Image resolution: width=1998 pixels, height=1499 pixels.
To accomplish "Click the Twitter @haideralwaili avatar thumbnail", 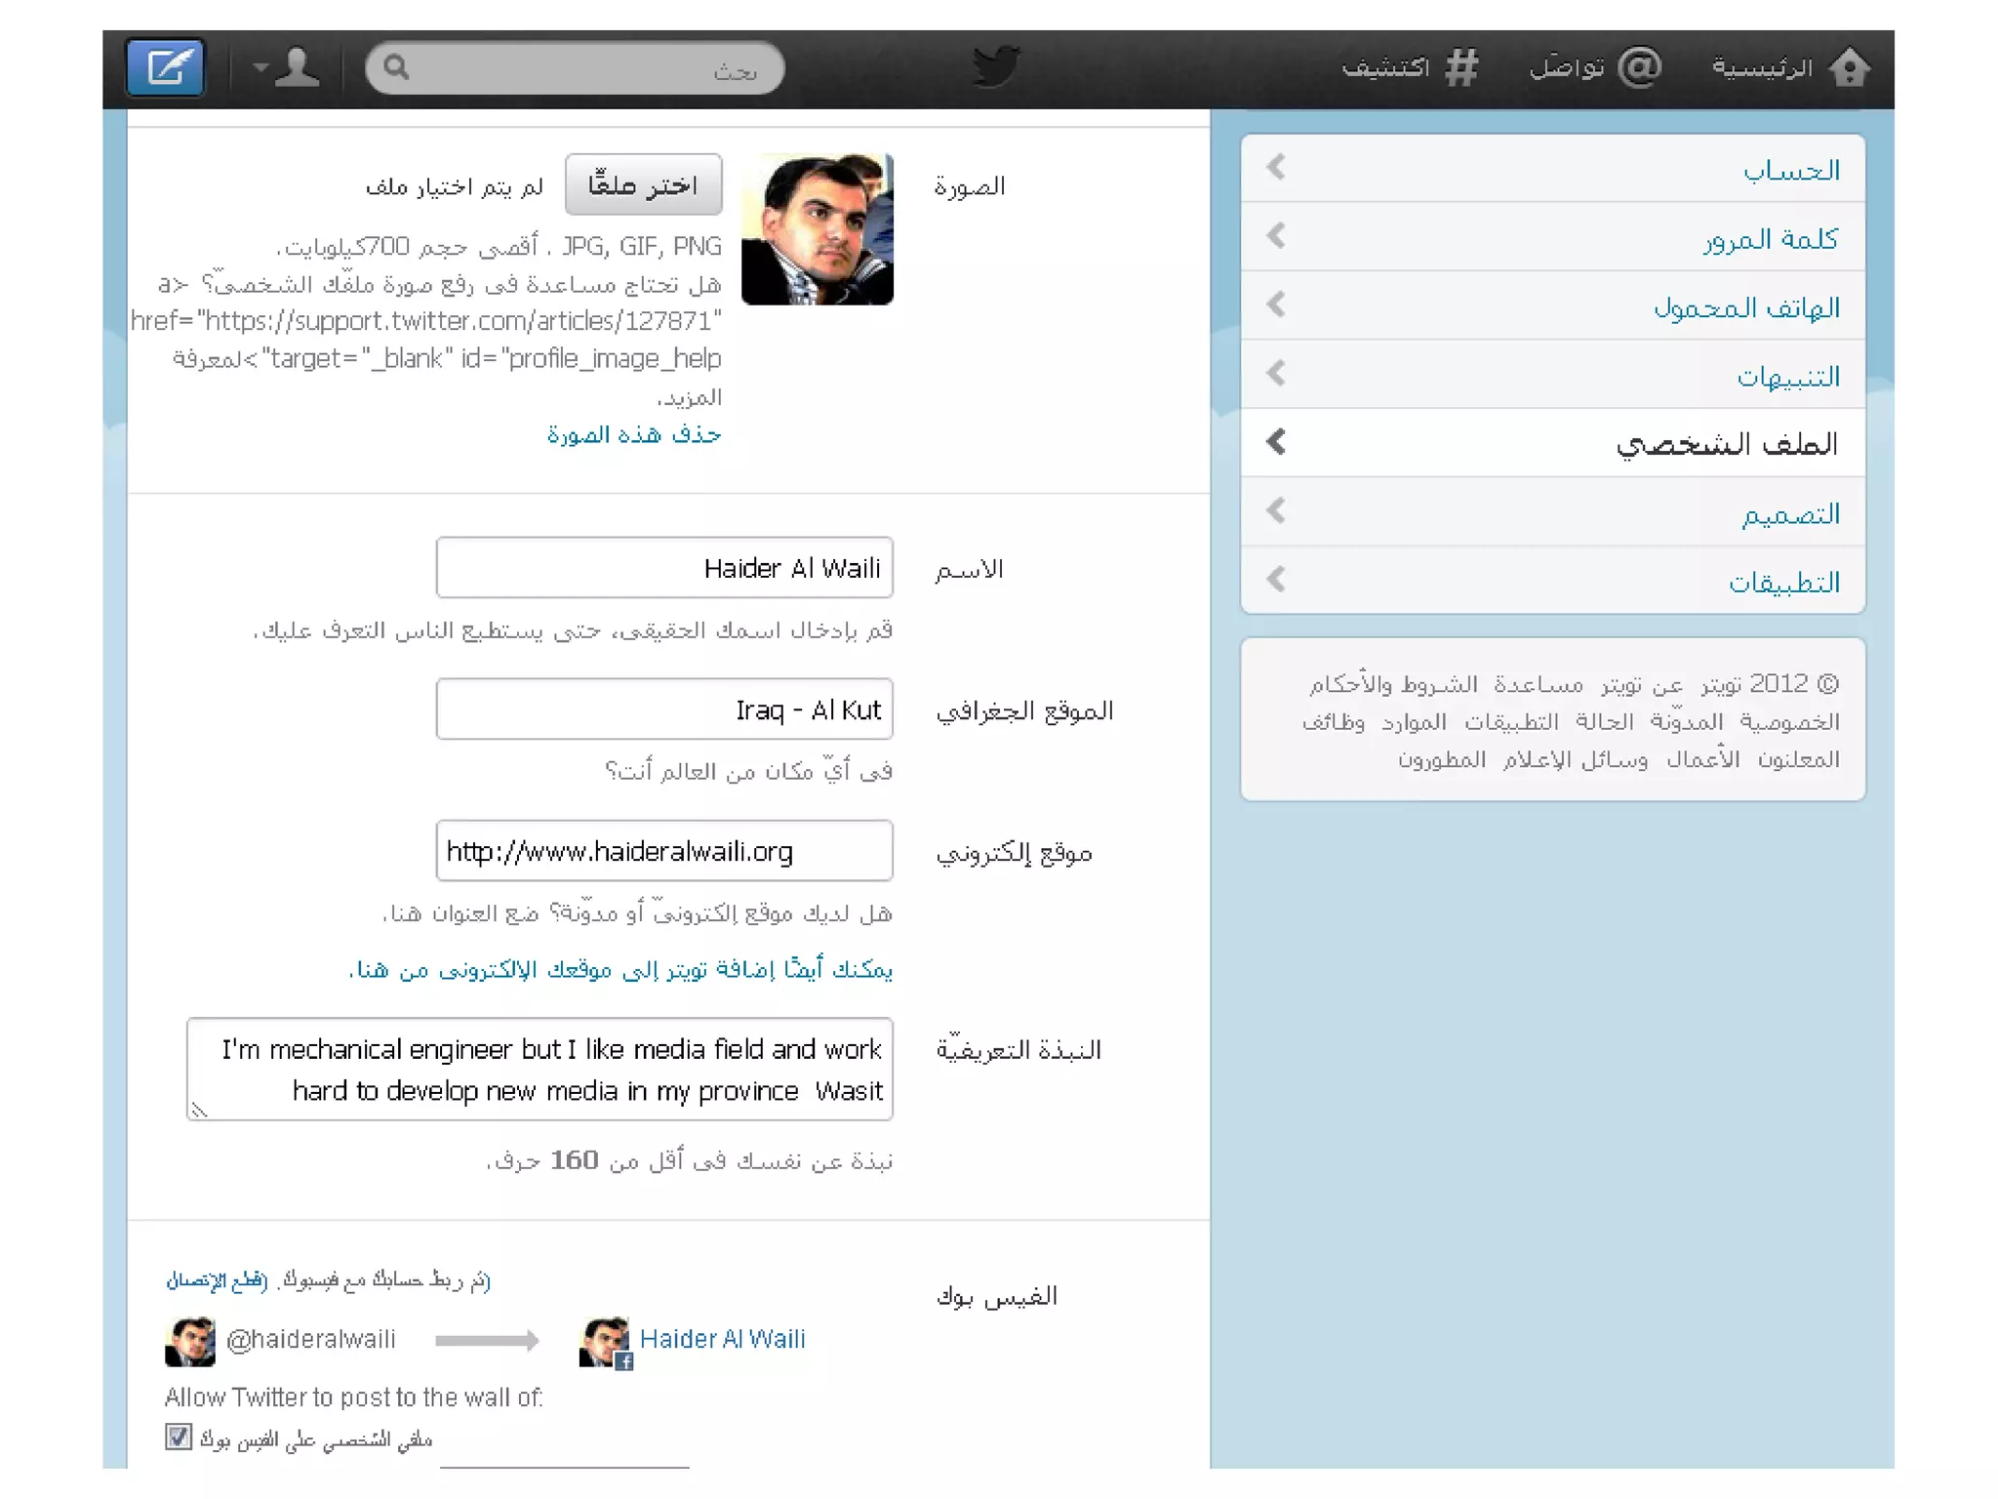I will click(x=189, y=1341).
